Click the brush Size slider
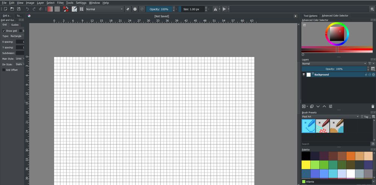The width and height of the screenshot is (376, 185). click(192, 9)
